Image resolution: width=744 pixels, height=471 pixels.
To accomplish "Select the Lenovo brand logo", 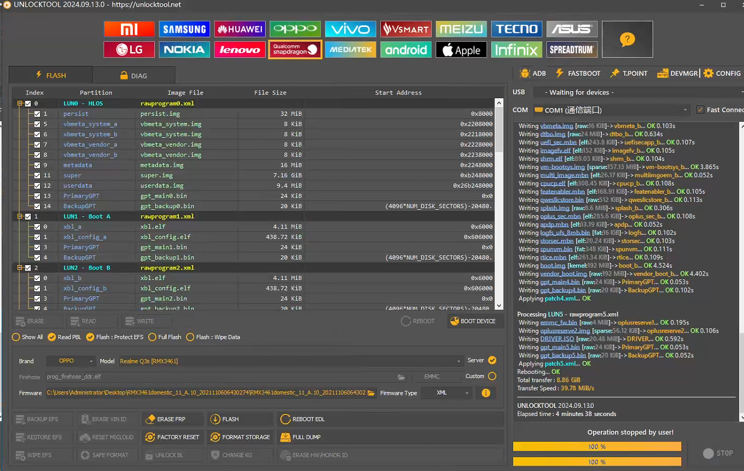I will pos(240,50).
